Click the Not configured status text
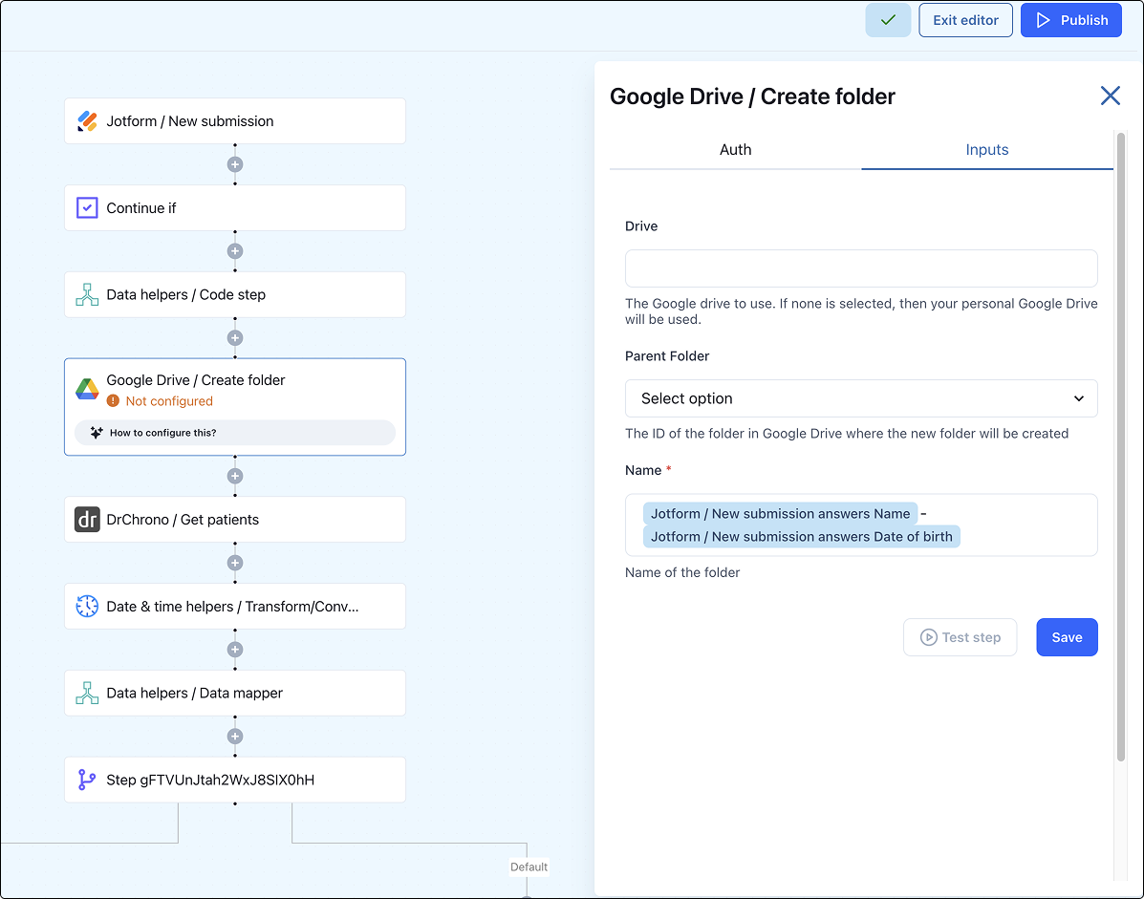This screenshot has height=899, width=1144. point(169,401)
